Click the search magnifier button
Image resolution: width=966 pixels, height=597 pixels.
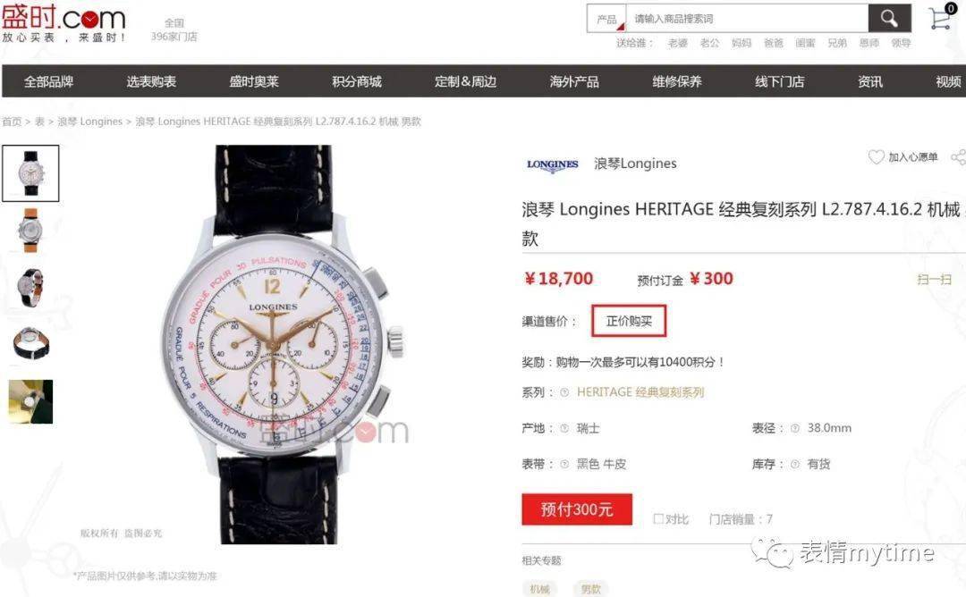[889, 19]
